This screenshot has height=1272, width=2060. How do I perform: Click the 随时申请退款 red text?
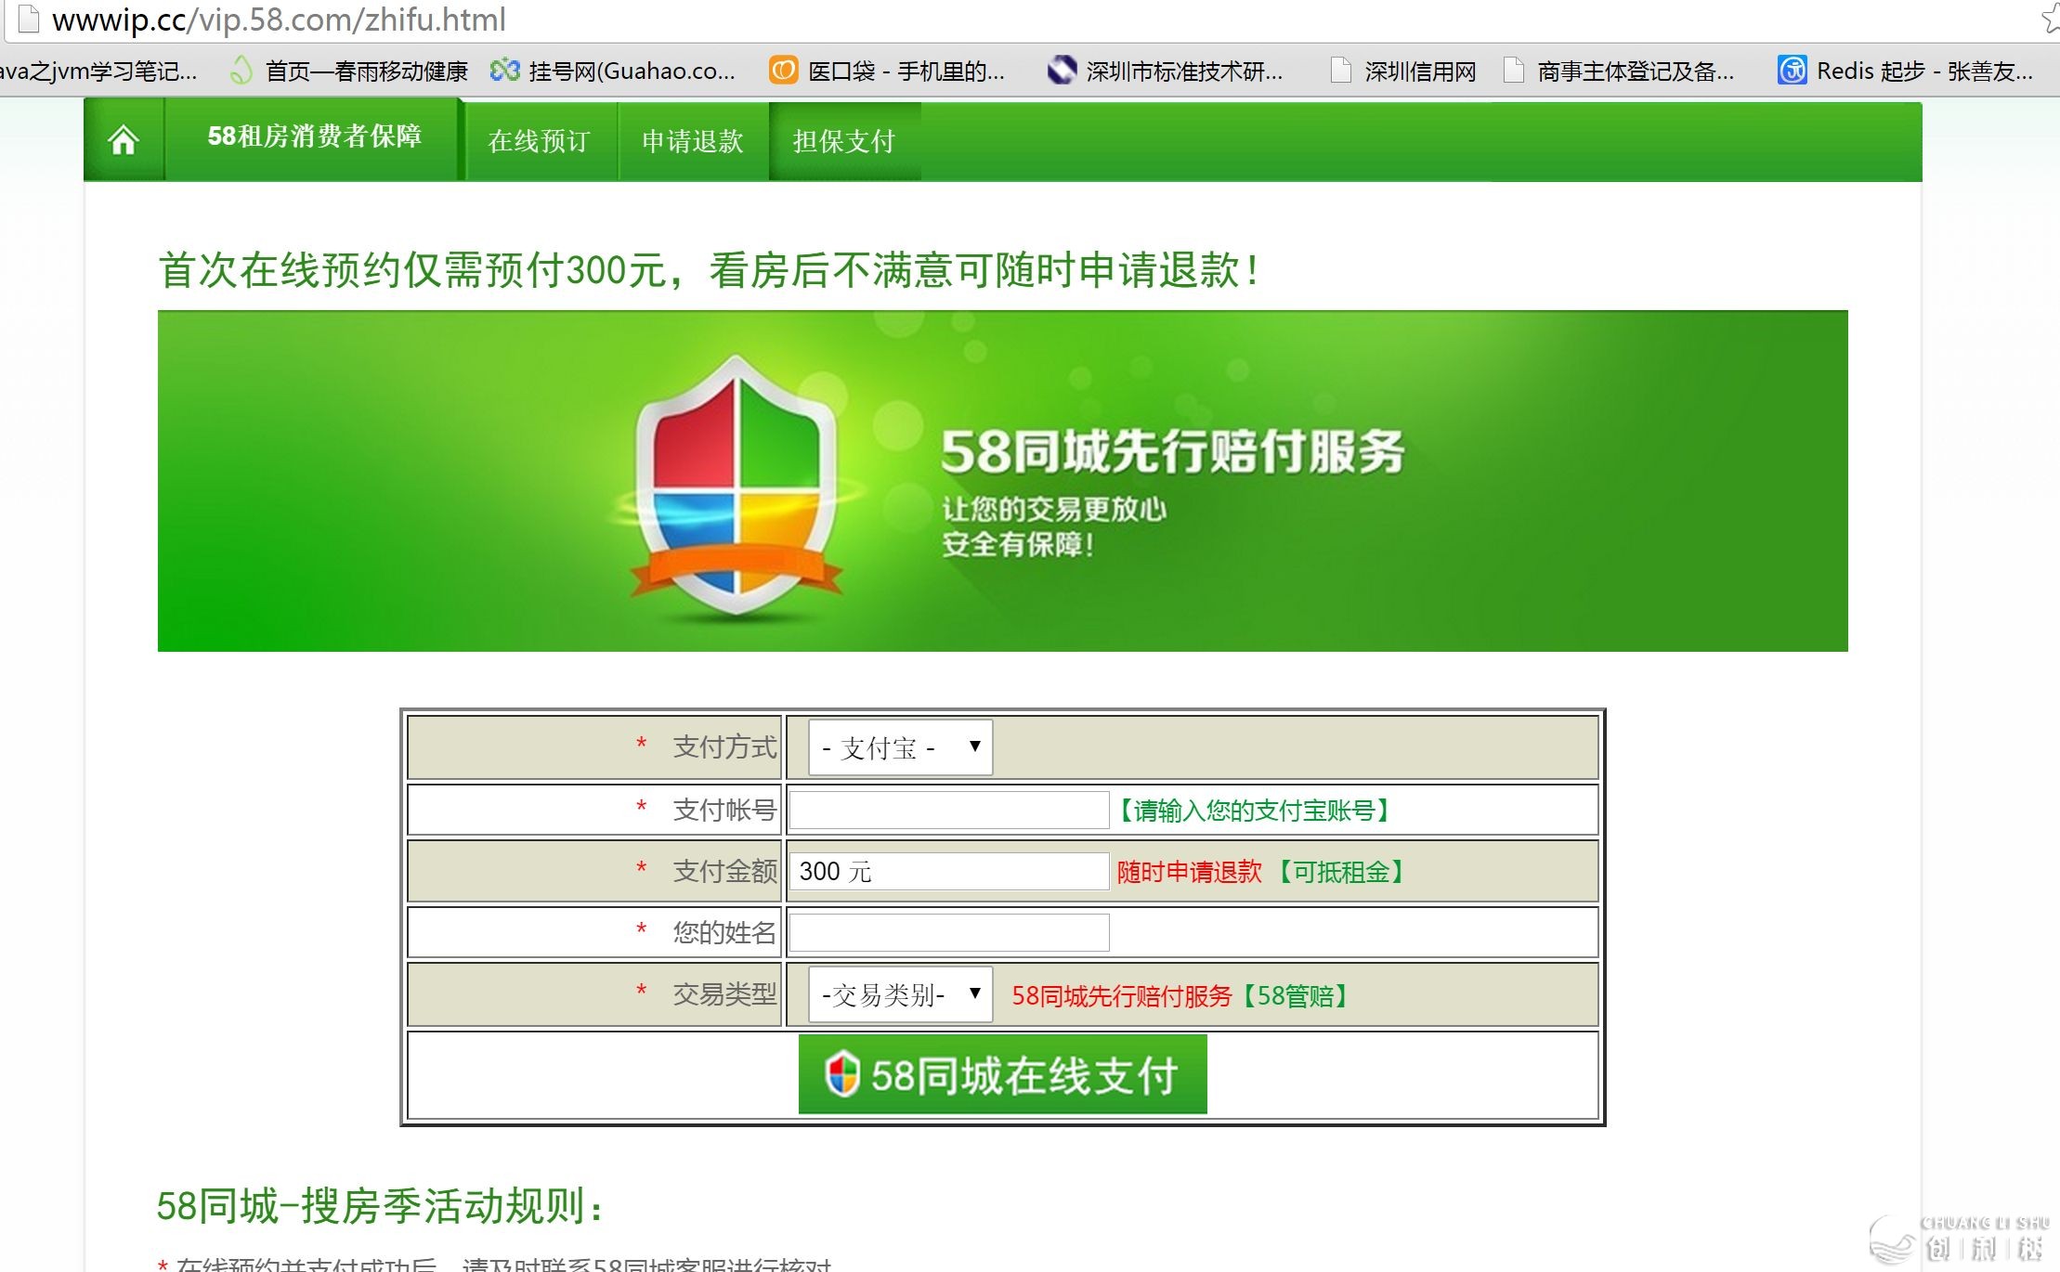[1189, 872]
